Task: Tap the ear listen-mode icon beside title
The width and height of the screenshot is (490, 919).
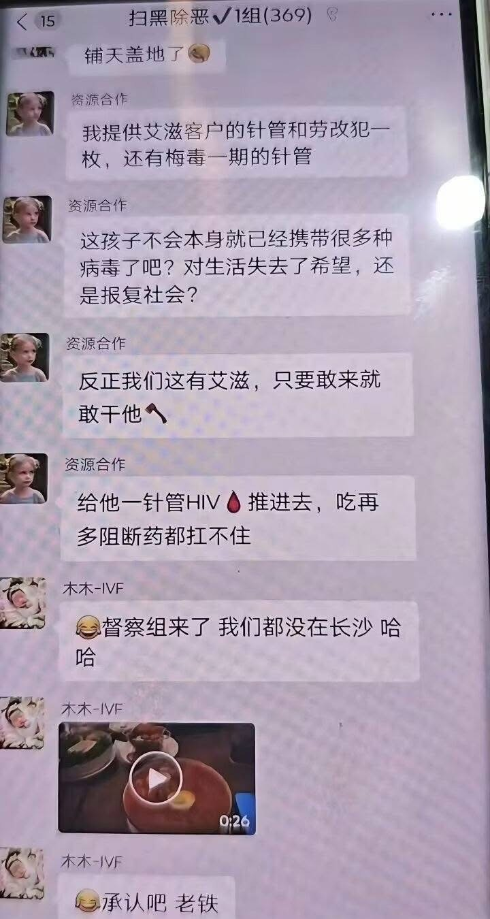Action: point(333,16)
